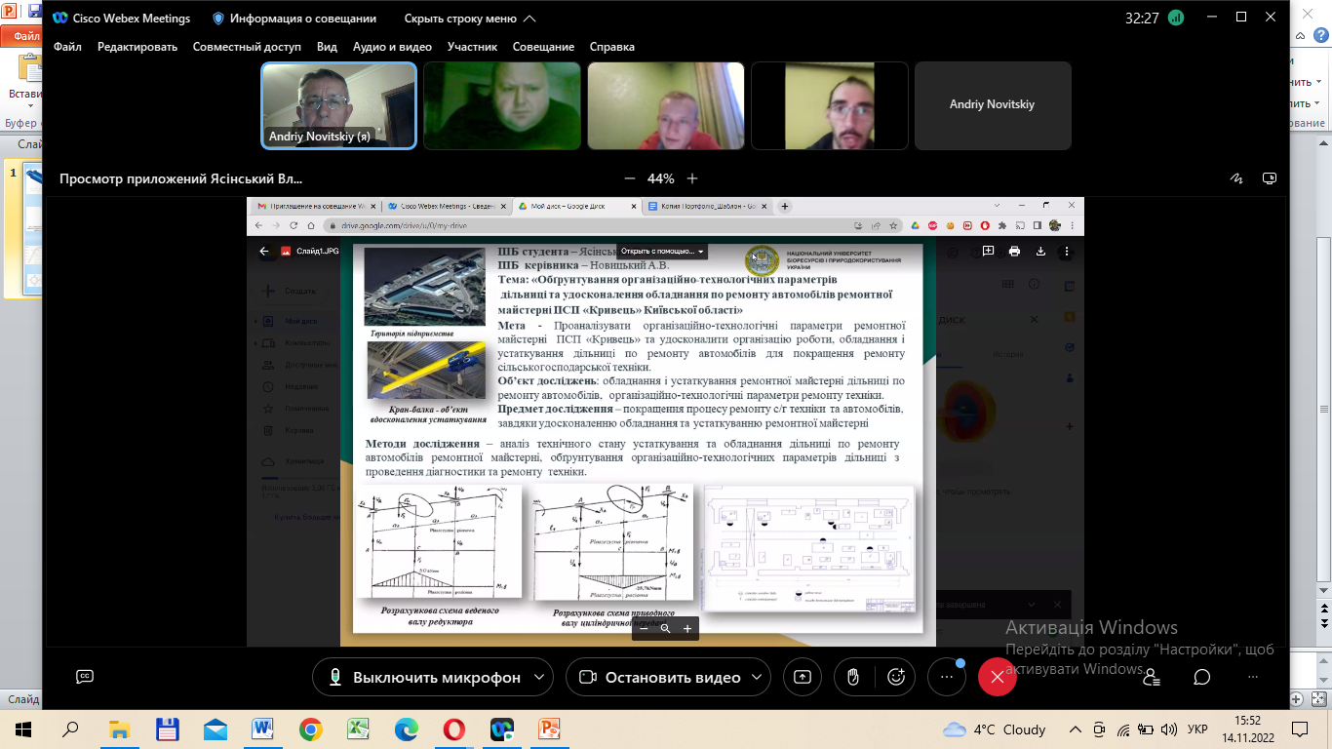The image size is (1332, 749).
Task: Click the weather 4°C Cloudy widget
Action: coord(995,729)
